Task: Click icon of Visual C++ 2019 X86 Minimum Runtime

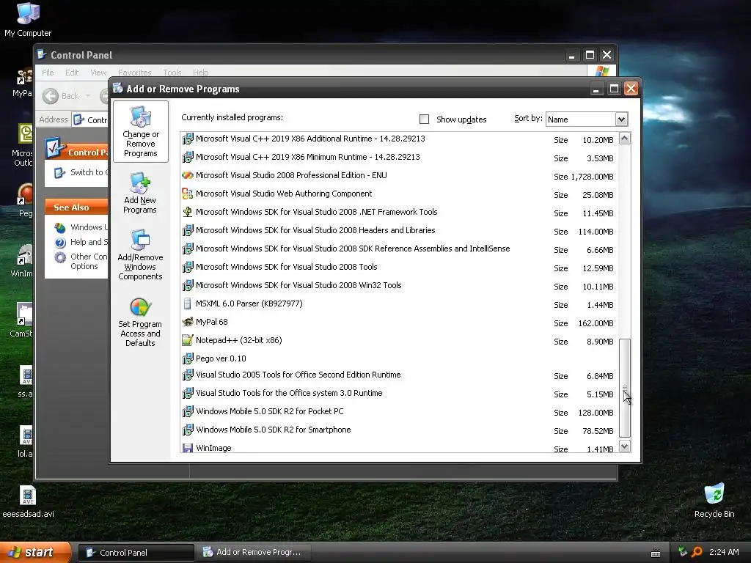Action: click(187, 157)
